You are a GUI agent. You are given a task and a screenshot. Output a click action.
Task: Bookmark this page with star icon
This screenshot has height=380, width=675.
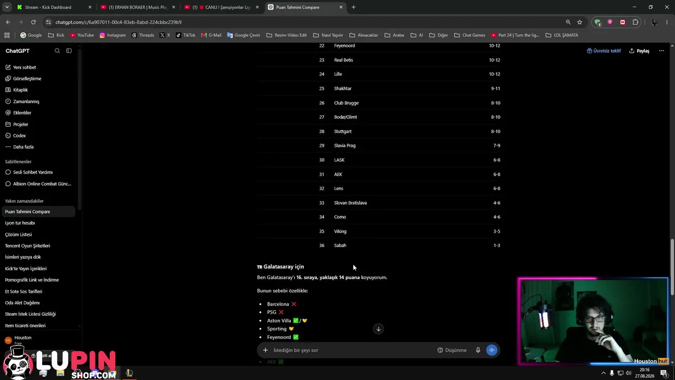580,22
